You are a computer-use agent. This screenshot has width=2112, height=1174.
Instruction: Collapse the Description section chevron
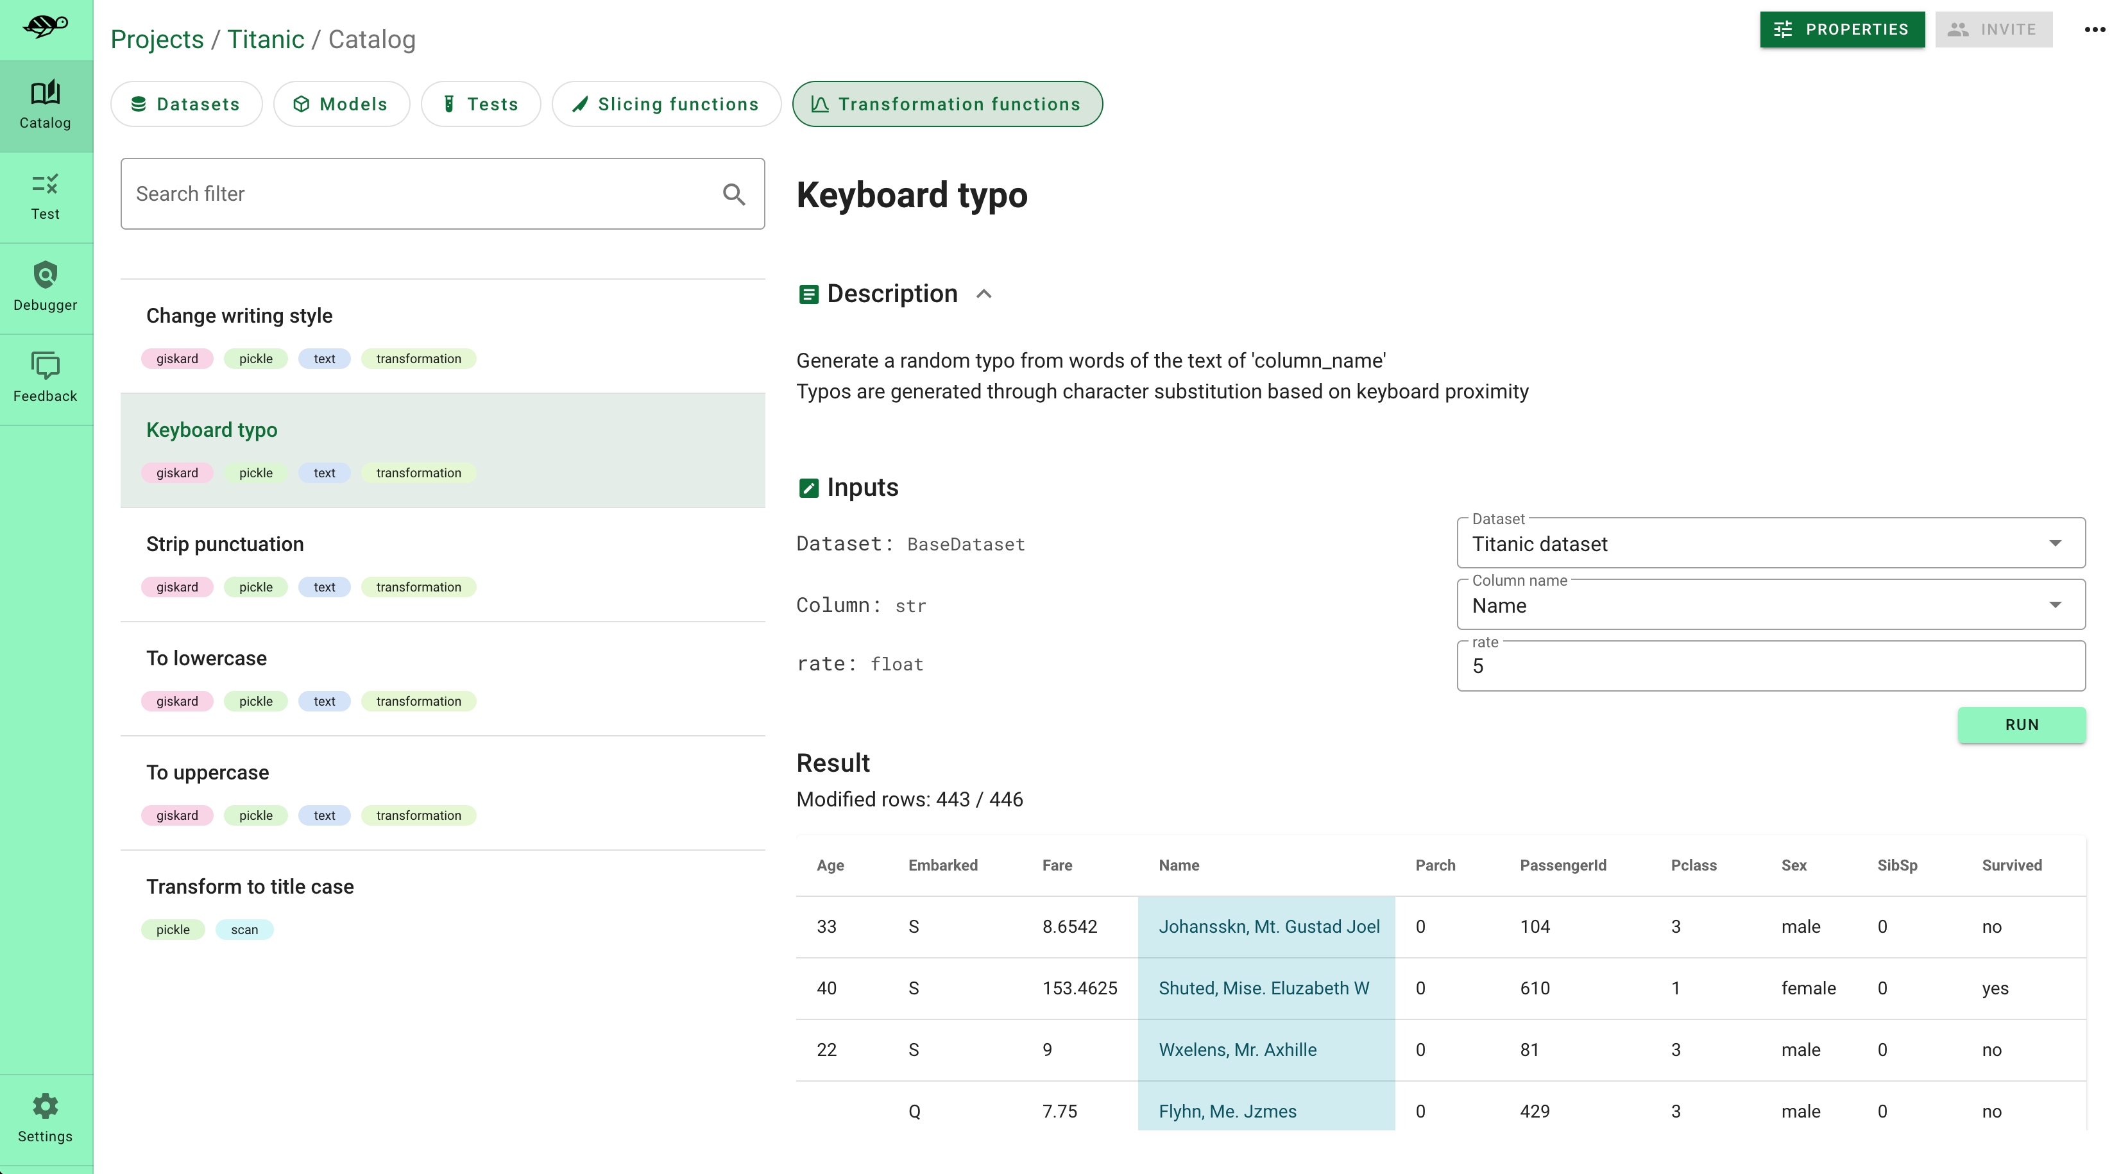pyautogui.click(x=984, y=294)
